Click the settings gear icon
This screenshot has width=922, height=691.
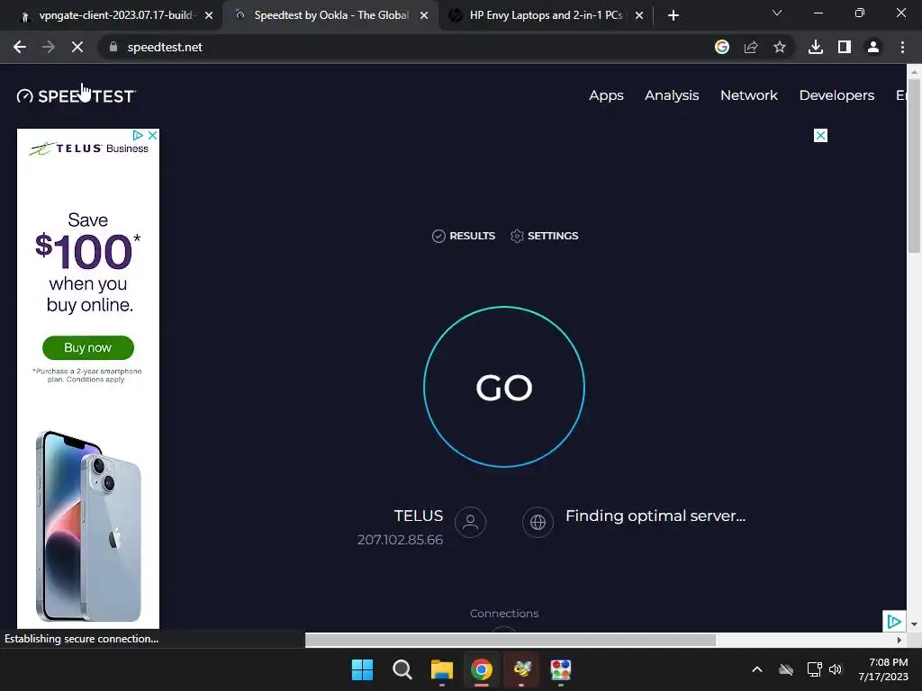(517, 236)
